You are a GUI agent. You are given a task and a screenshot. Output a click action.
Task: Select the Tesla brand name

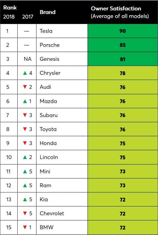pyautogui.click(x=46, y=31)
